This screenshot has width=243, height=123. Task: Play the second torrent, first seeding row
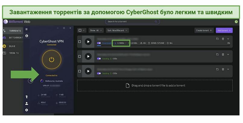(x=88, y=56)
